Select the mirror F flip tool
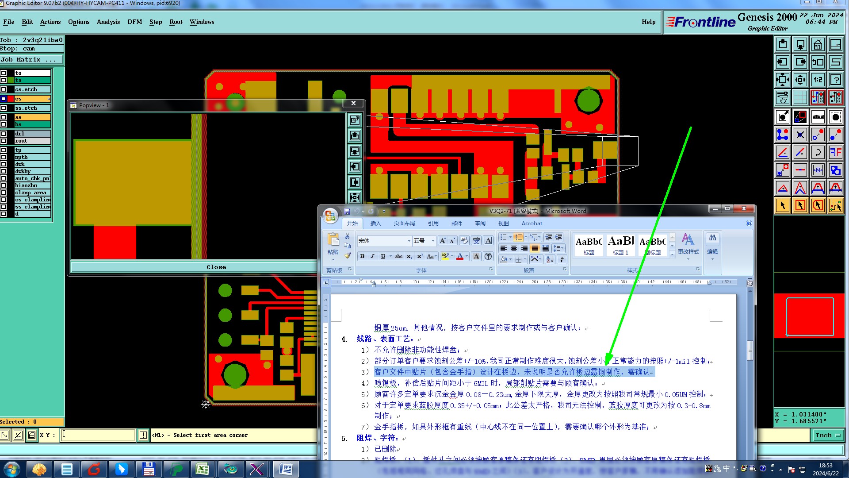 tap(835, 153)
